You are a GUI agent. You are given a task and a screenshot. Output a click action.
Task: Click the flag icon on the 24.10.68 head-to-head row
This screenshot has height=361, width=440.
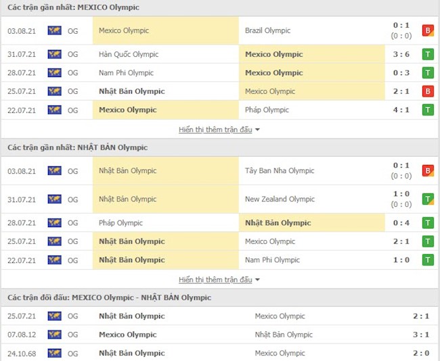tap(54, 353)
